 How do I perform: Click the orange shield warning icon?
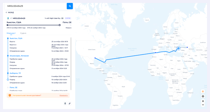10,95
